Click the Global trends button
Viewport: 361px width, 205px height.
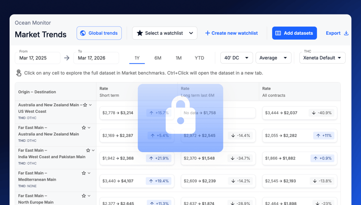click(x=99, y=33)
